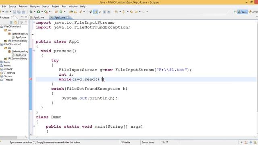Click the Save icon in the toolbar
Screen dimensions: 258x145
click(x=15, y=12)
